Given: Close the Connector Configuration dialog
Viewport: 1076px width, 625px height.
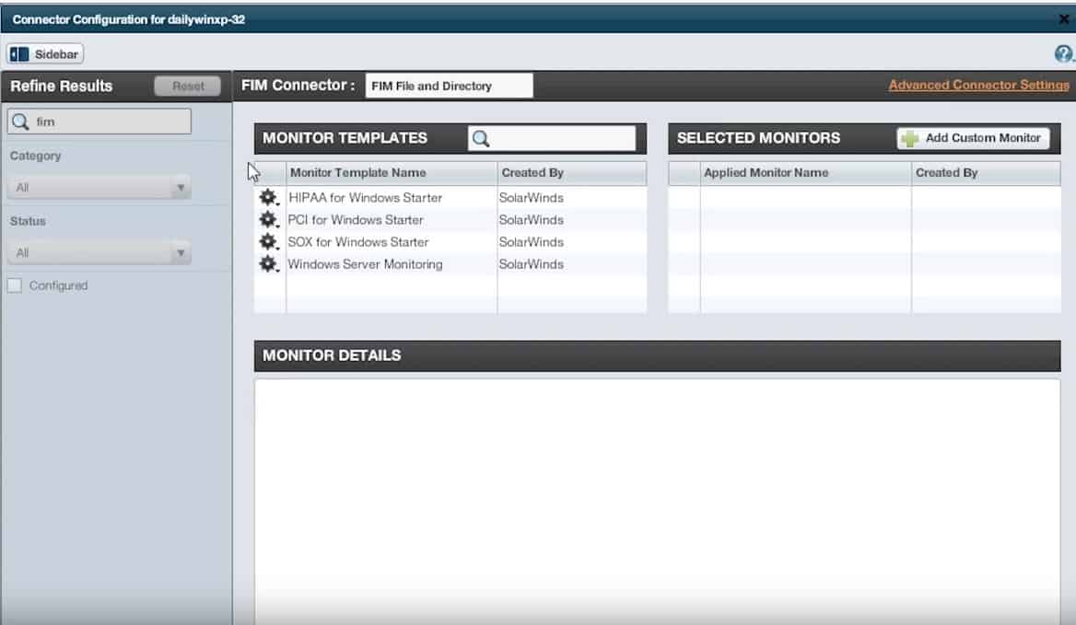Looking at the screenshot, I should click(1064, 19).
